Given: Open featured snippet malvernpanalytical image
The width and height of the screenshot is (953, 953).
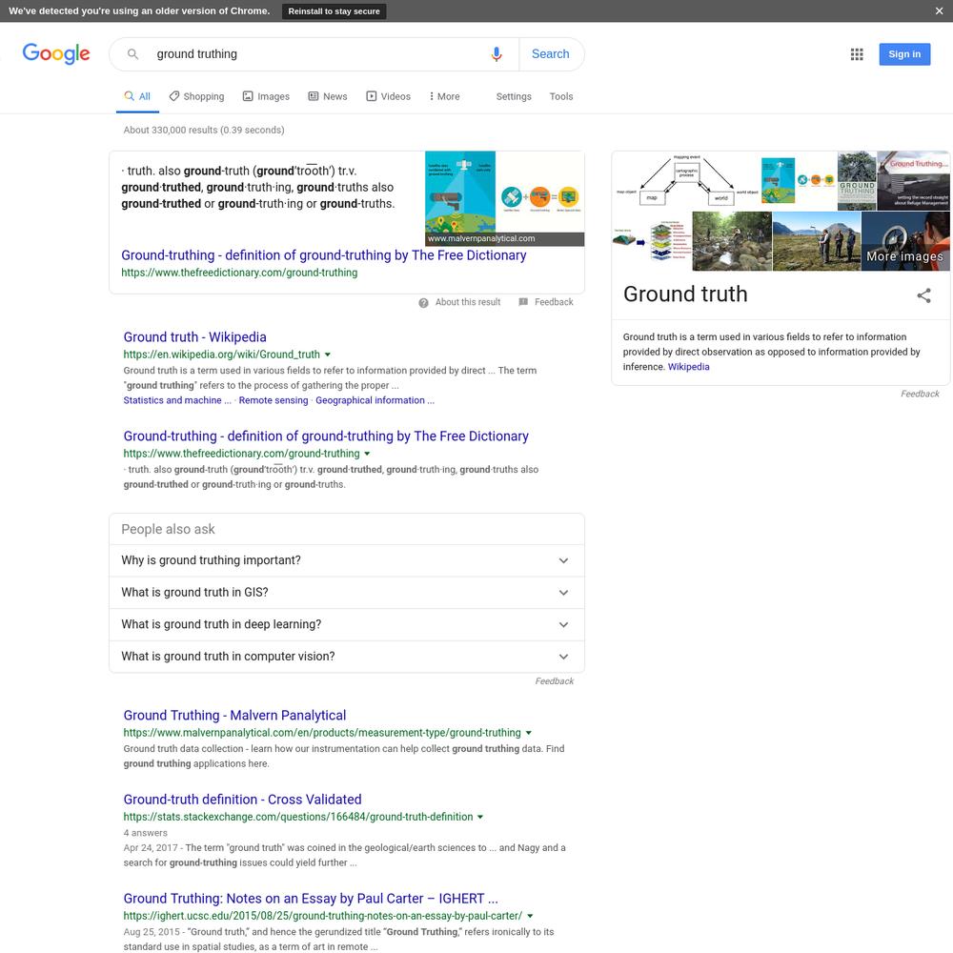Looking at the screenshot, I should coord(504,199).
